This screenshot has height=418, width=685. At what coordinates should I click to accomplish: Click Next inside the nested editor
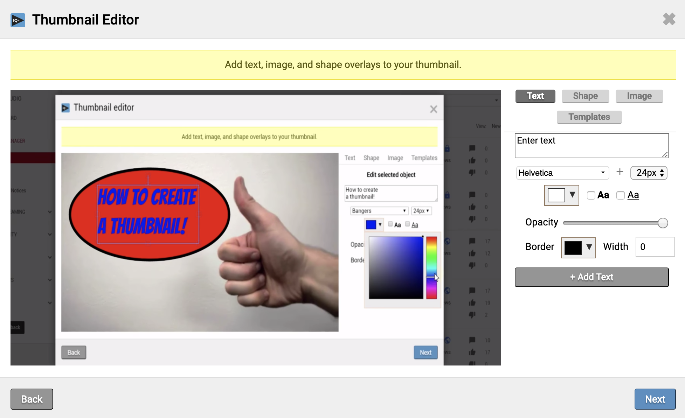coord(425,352)
